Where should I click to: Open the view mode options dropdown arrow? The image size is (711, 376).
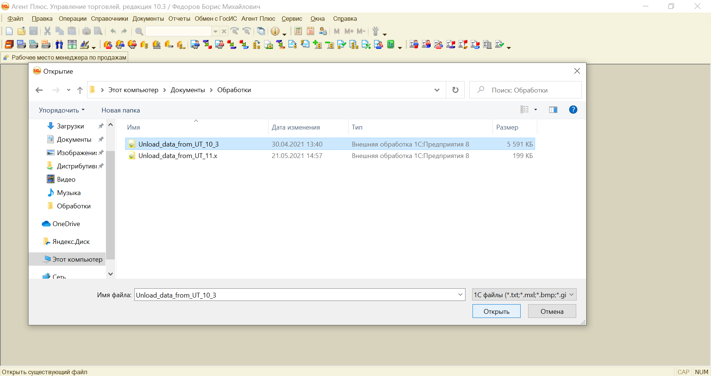(535, 110)
